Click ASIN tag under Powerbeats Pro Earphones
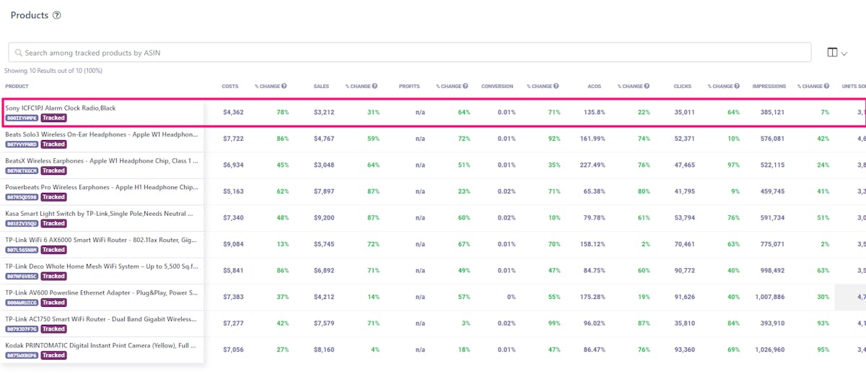Screen dimensions: 866x382 tap(22, 196)
